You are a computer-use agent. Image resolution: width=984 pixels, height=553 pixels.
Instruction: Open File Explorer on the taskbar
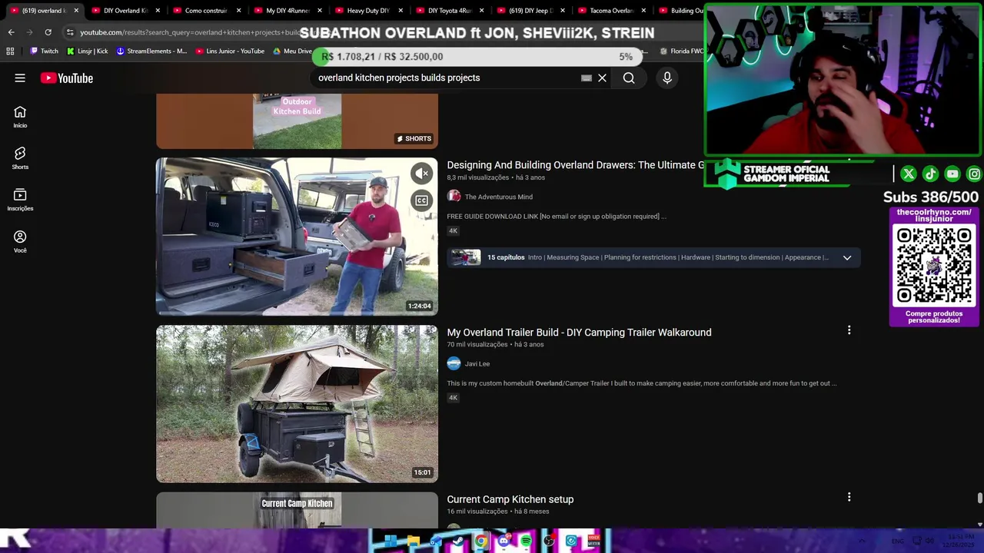coord(413,541)
